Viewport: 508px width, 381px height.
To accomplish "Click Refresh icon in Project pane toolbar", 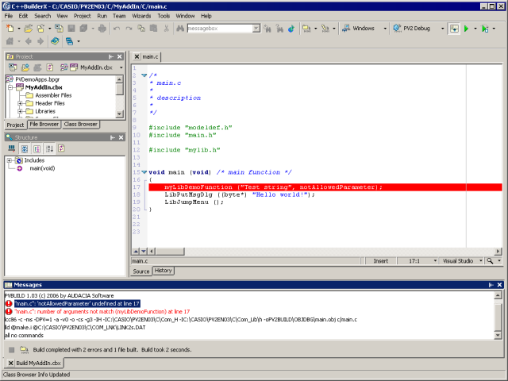I will click(x=50, y=67).
